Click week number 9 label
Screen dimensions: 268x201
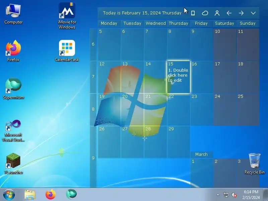(93, 158)
